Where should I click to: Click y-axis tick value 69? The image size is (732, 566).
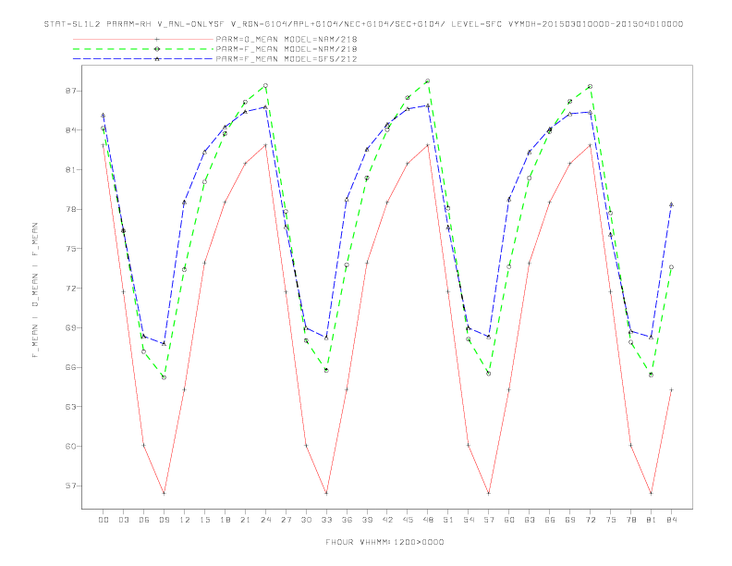71,327
